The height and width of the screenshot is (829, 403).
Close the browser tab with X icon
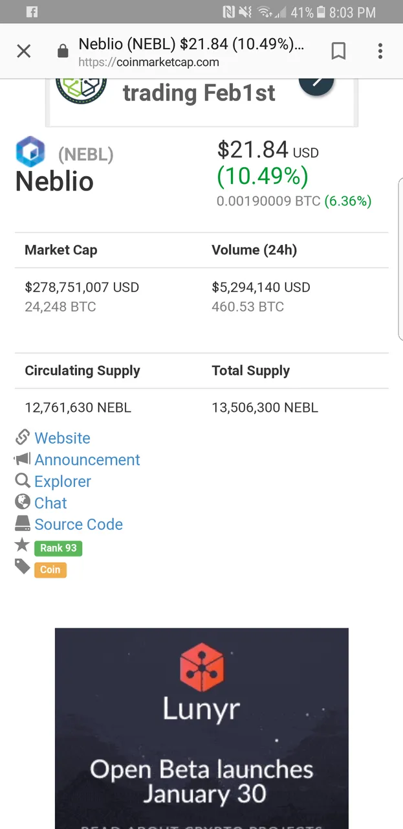tap(23, 51)
